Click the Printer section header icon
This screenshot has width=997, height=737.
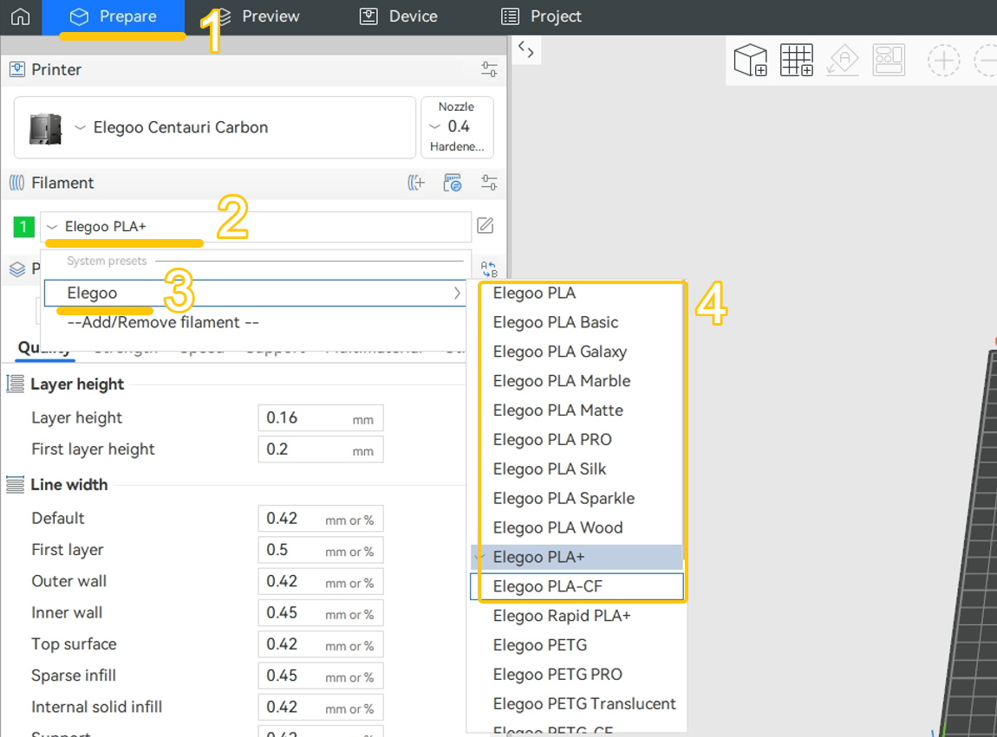click(x=17, y=69)
